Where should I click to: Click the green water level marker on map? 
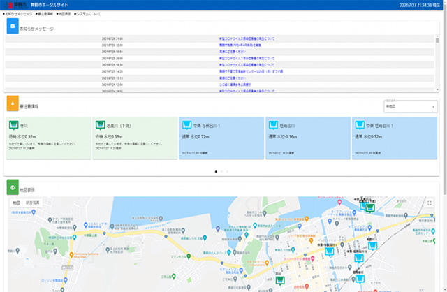click(x=279, y=281)
